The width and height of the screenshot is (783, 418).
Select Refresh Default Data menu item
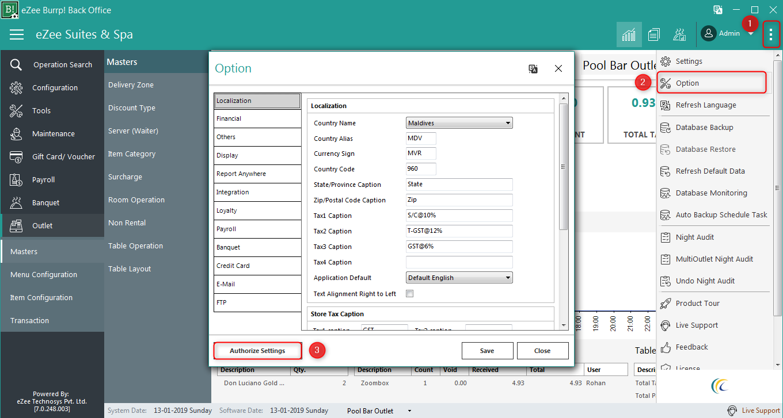click(x=710, y=171)
